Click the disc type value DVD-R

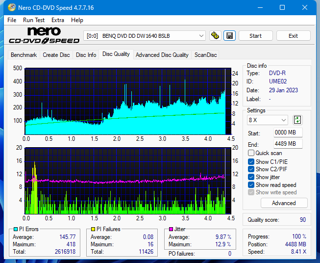[x=277, y=73]
